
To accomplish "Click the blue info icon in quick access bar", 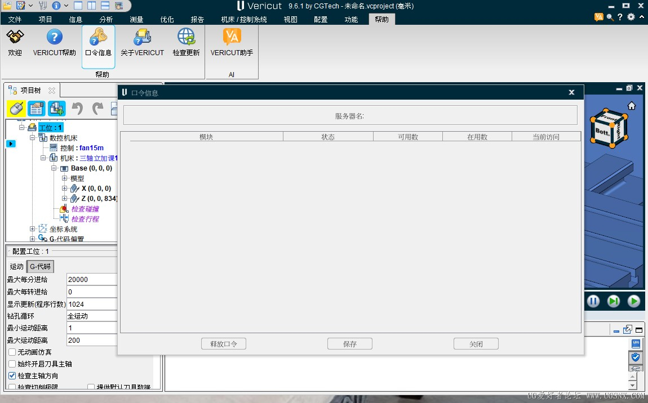I will 56,6.
